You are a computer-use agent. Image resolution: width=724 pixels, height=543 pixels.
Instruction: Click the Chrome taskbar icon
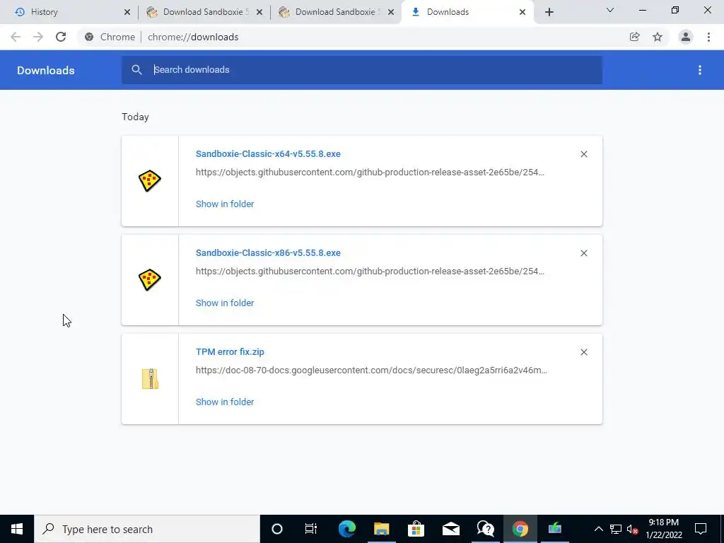coord(520,529)
